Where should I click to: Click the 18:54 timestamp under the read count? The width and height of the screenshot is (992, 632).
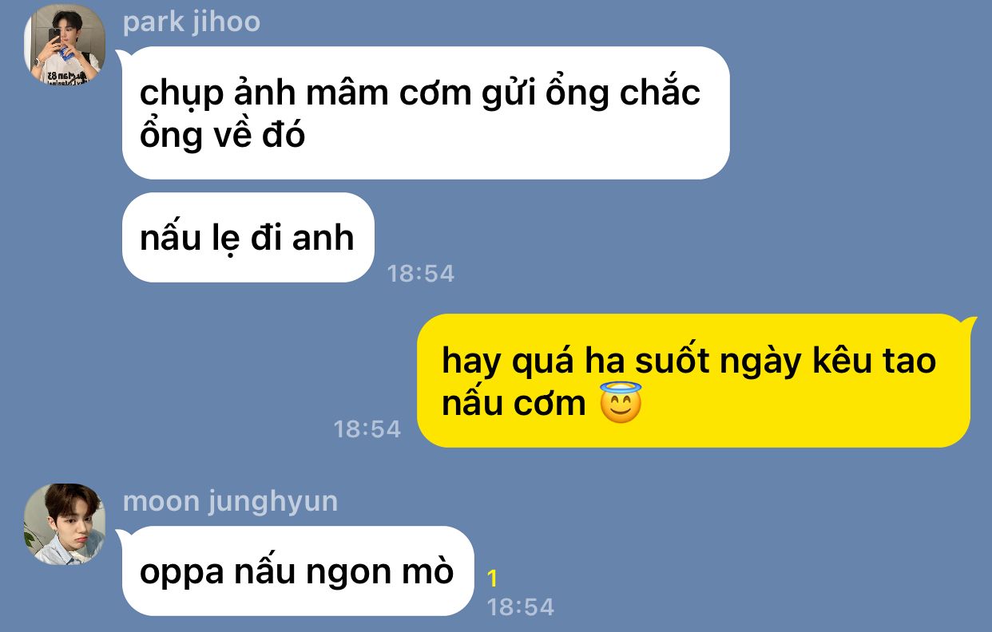pyautogui.click(x=520, y=607)
